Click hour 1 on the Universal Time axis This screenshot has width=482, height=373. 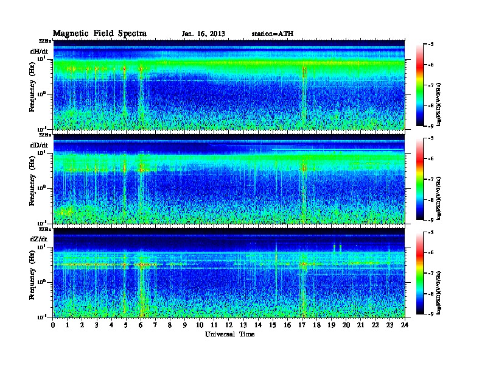[68, 325]
